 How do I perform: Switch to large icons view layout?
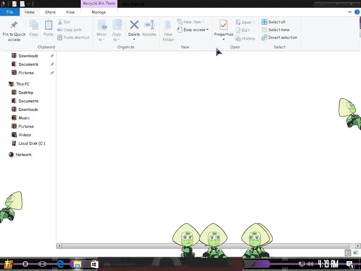click(x=356, y=253)
